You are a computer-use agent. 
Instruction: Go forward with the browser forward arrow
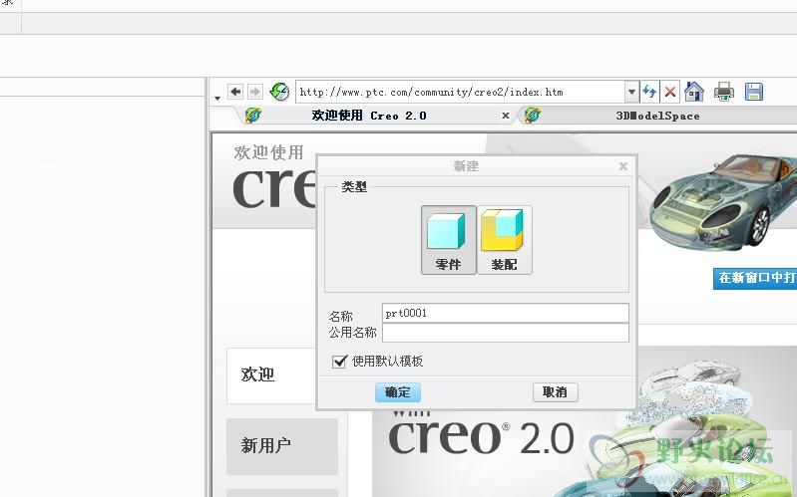254,92
